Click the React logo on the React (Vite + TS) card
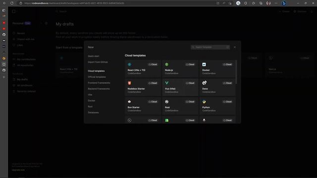317x178 pixels. click(129, 64)
